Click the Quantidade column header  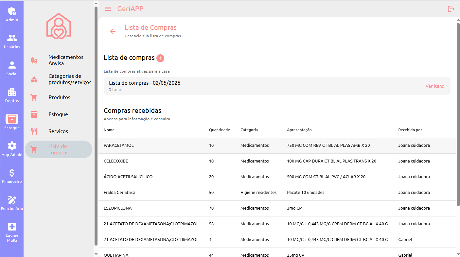pos(220,130)
